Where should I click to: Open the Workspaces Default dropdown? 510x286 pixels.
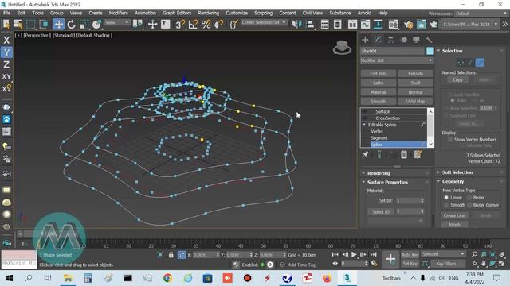[x=481, y=14]
